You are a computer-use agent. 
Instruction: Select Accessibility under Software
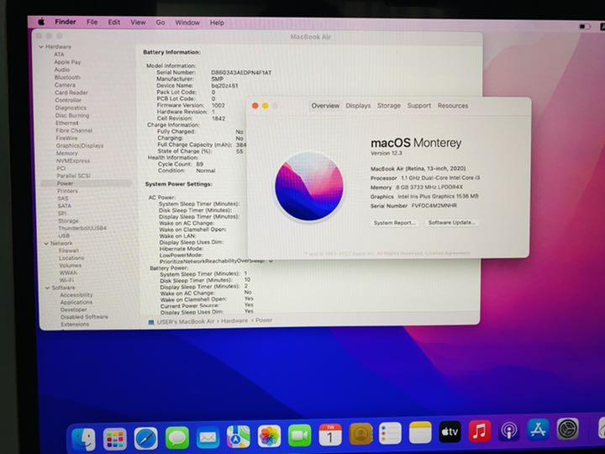[x=76, y=295]
